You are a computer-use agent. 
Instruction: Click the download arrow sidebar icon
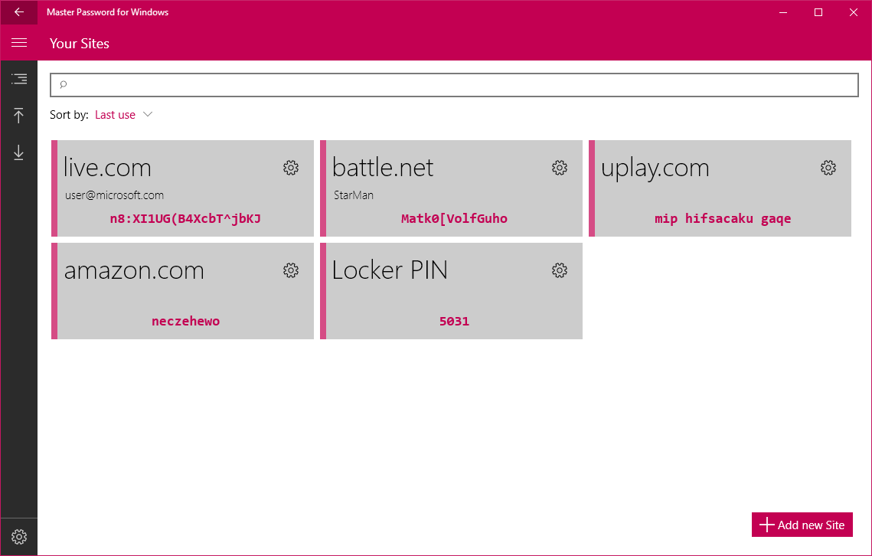(19, 152)
